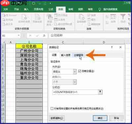
Task: Select cell 上海分公司
Action: point(29,60)
